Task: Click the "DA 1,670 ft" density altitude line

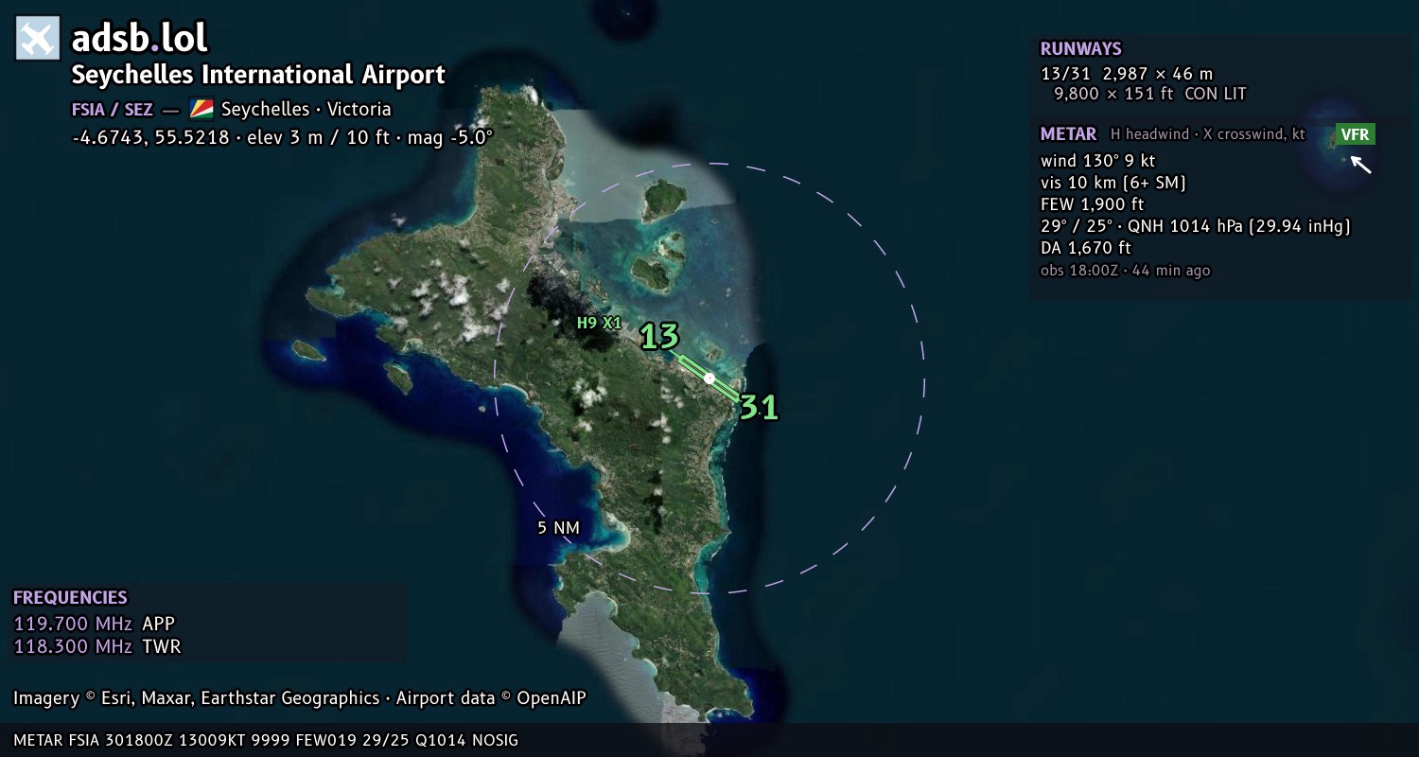Action: (x=1086, y=248)
